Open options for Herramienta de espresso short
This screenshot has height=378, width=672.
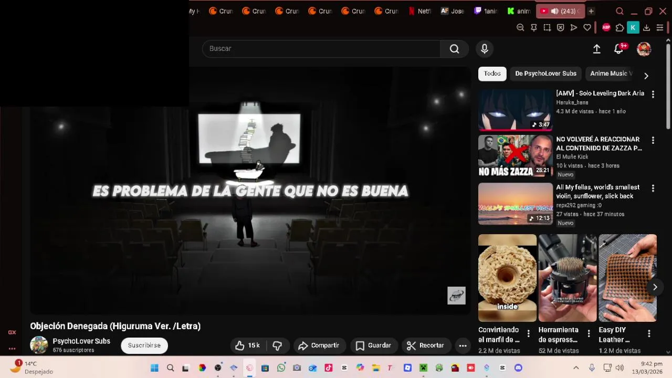[x=589, y=333]
